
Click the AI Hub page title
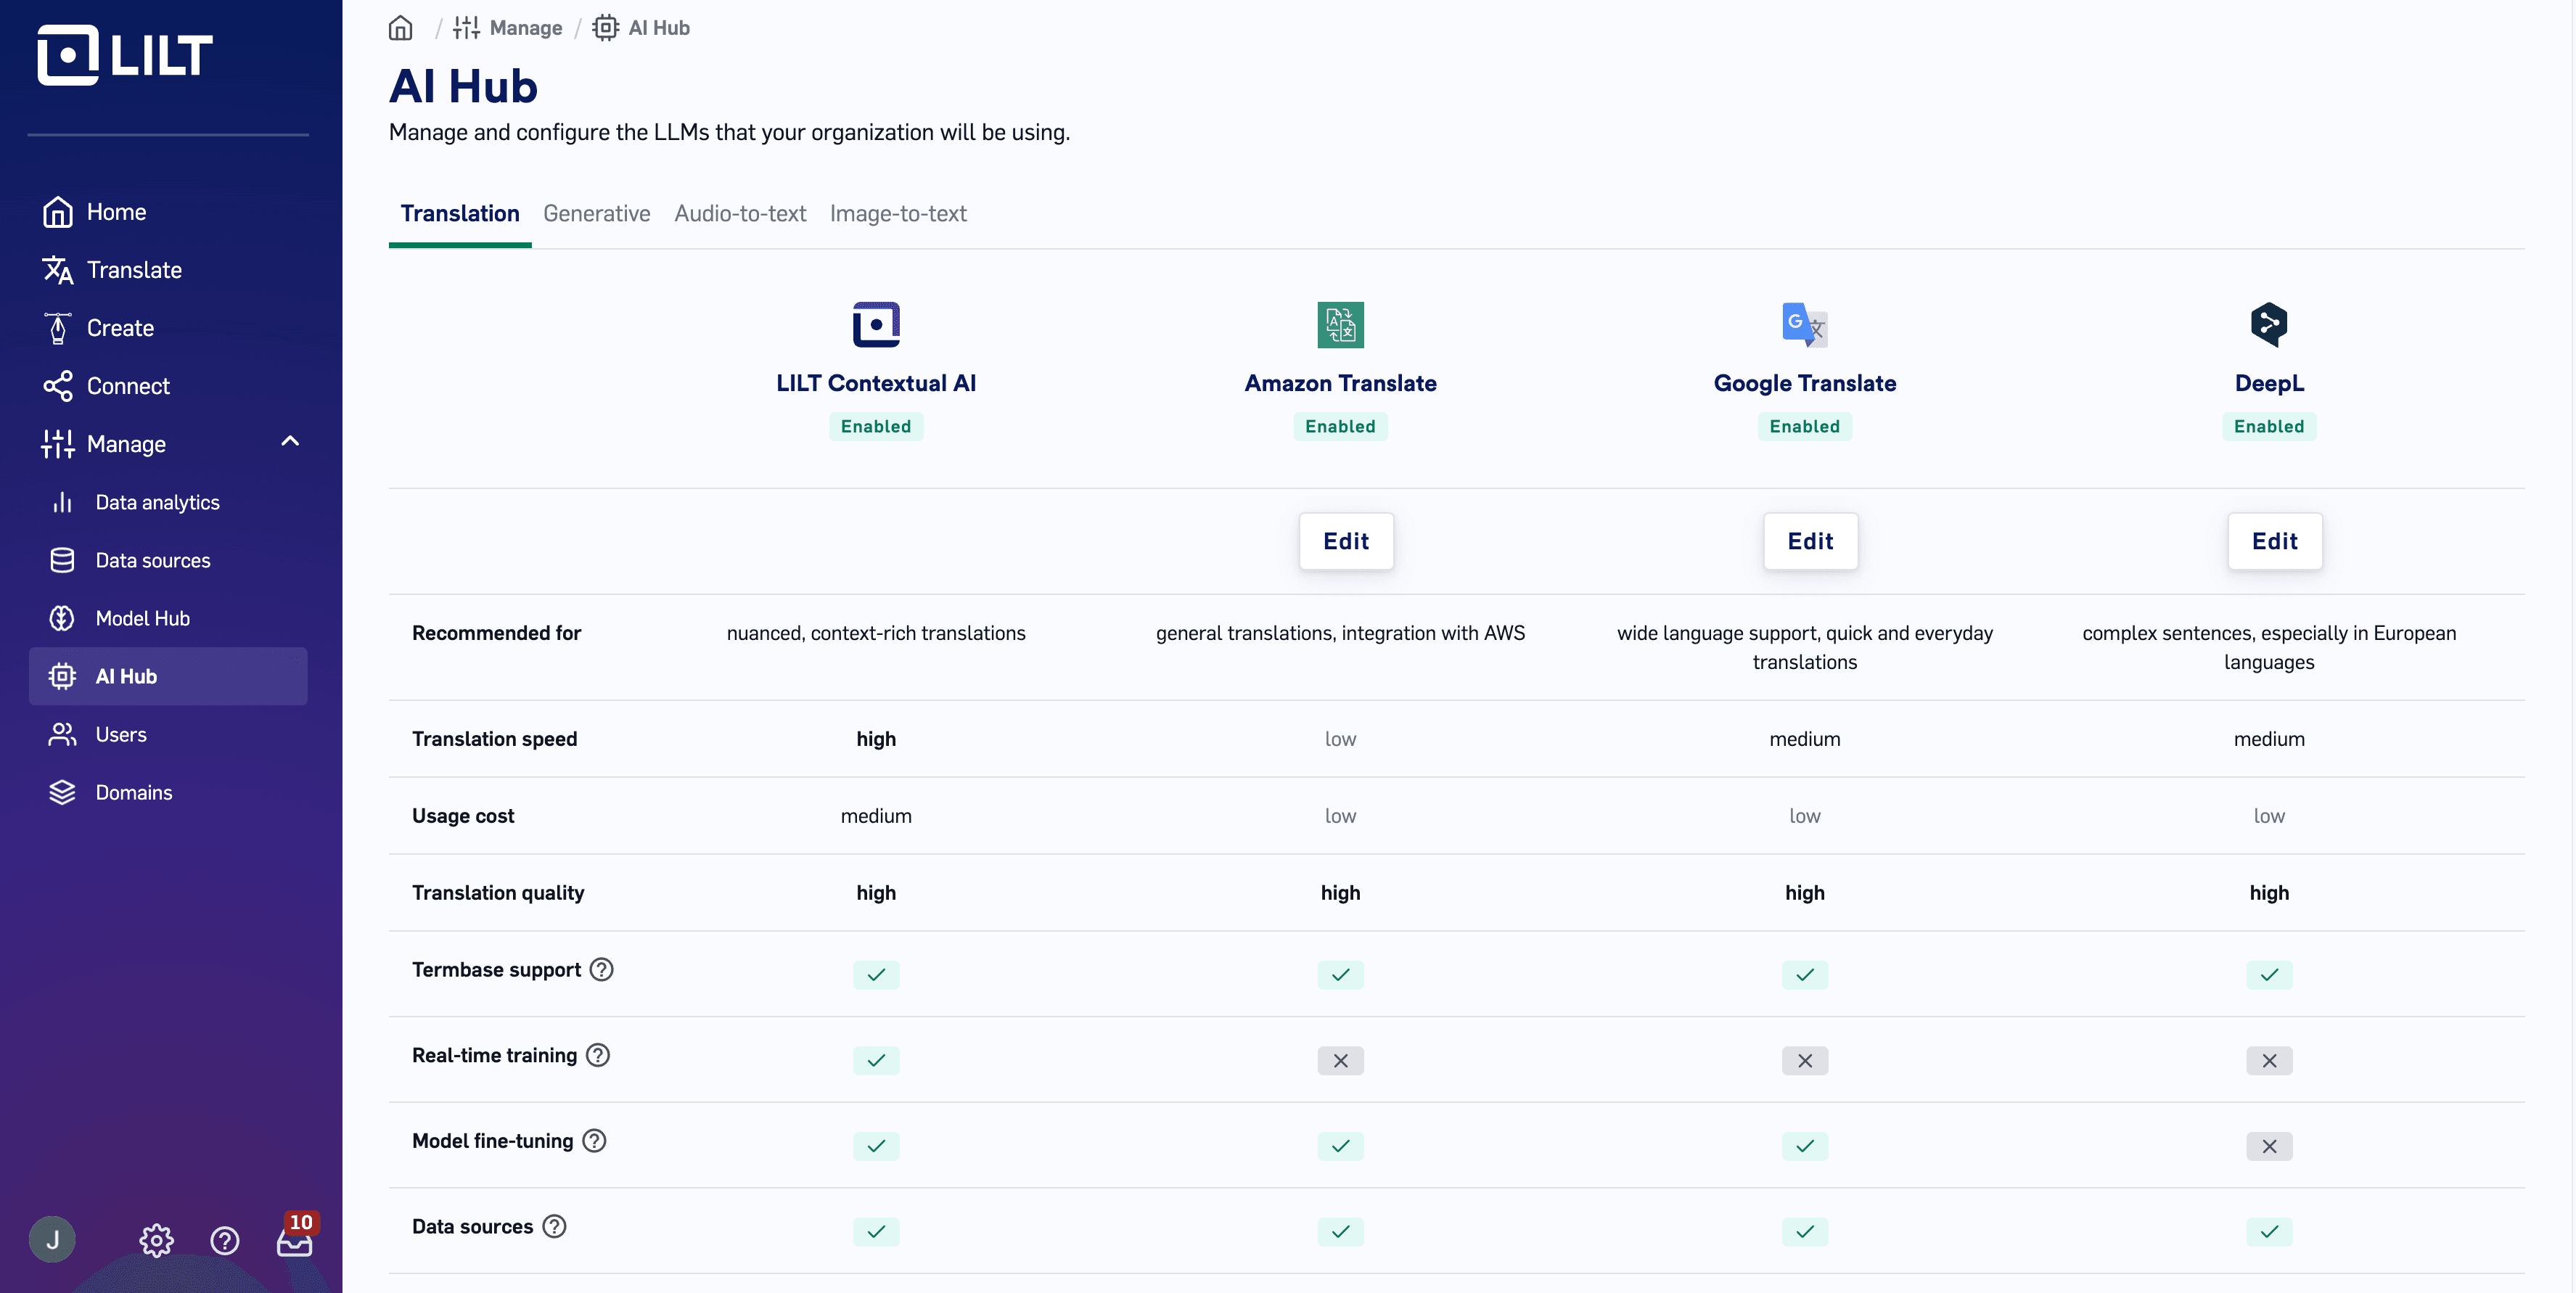tap(463, 86)
